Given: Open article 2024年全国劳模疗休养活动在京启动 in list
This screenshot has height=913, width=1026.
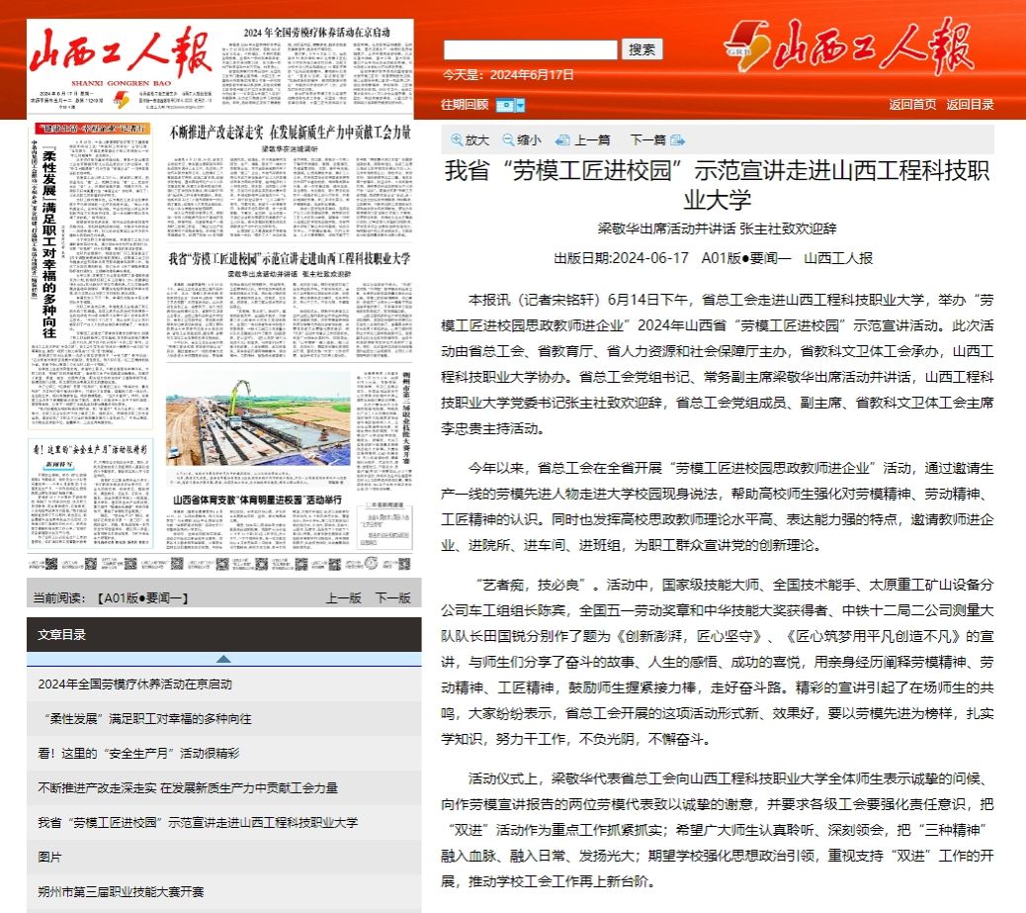Looking at the screenshot, I should 134,685.
